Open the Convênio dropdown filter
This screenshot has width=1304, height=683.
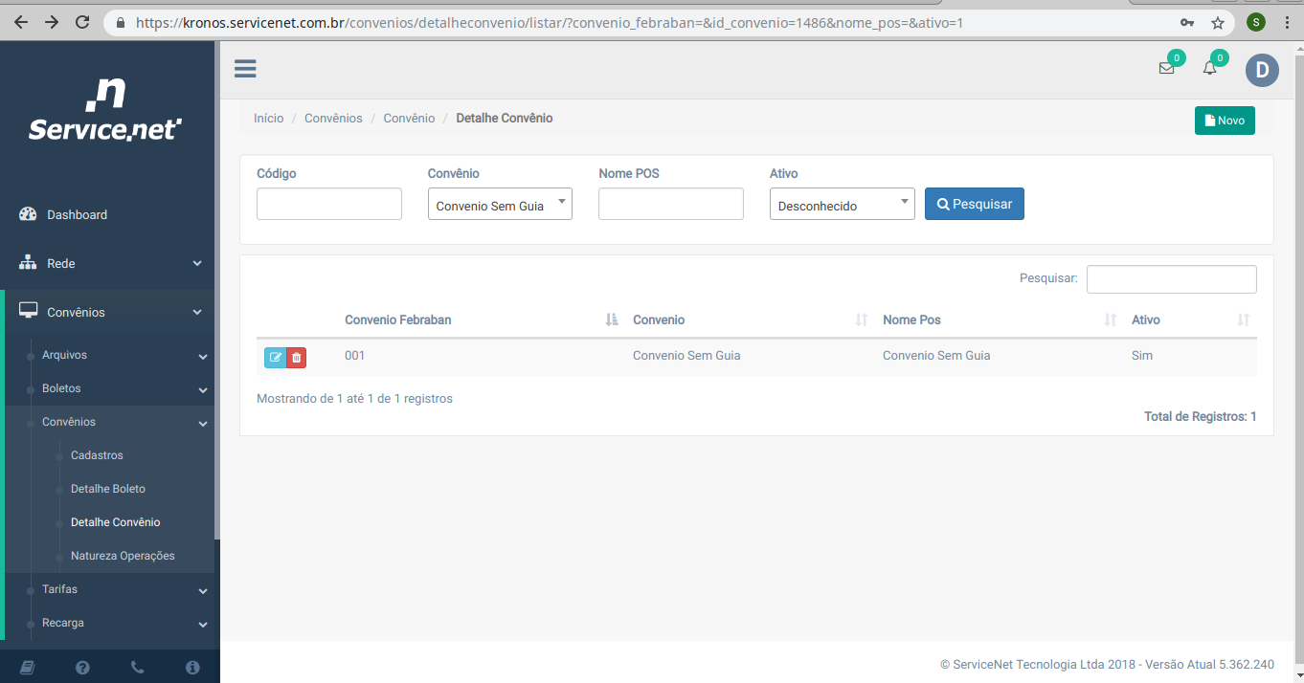point(500,205)
